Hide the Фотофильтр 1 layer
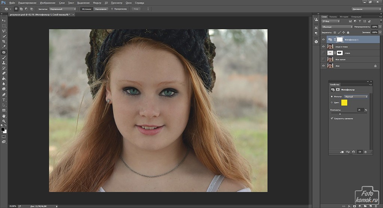This screenshot has width=383, height=208. [x=324, y=39]
